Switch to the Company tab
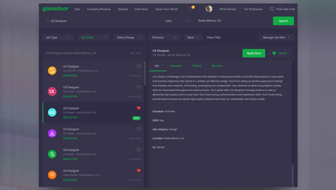The width and height of the screenshot is (336, 190). pos(175,66)
